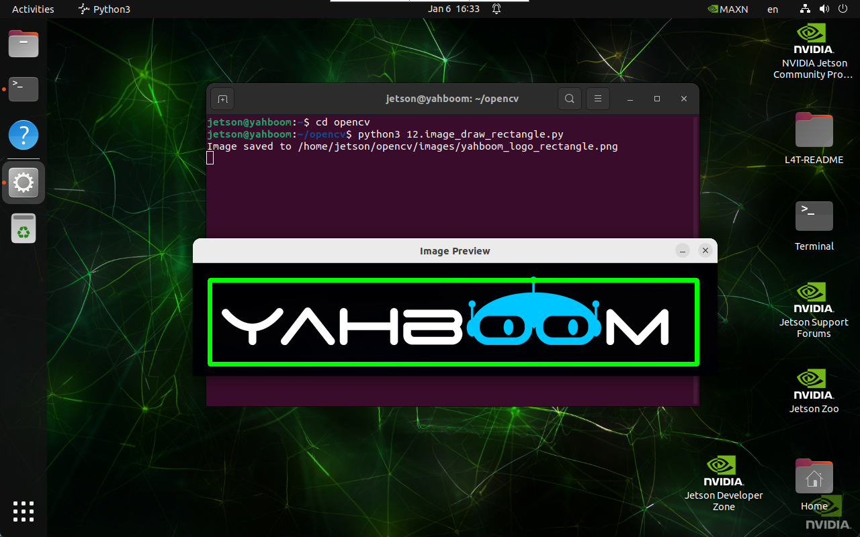
Task: Open the MAXN power mode indicator
Action: pyautogui.click(x=728, y=9)
